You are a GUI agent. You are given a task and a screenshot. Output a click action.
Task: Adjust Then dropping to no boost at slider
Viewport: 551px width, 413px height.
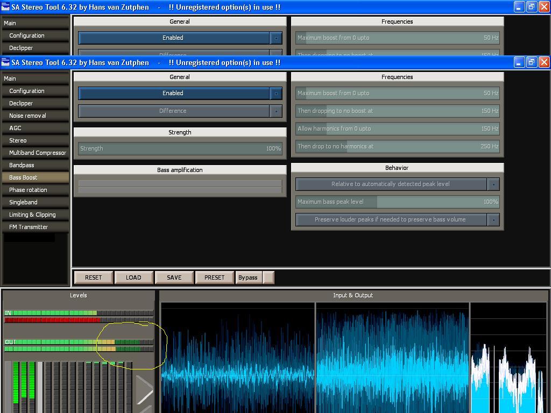[x=398, y=111]
